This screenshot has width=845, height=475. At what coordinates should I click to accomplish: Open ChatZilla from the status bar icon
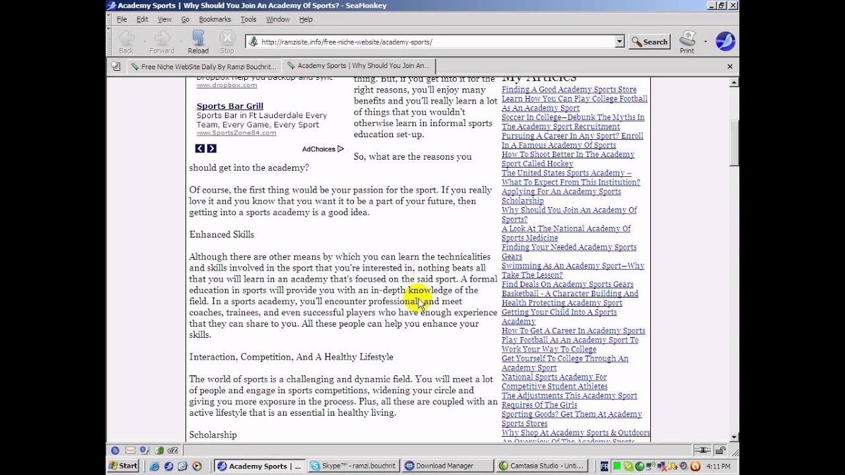point(173,451)
